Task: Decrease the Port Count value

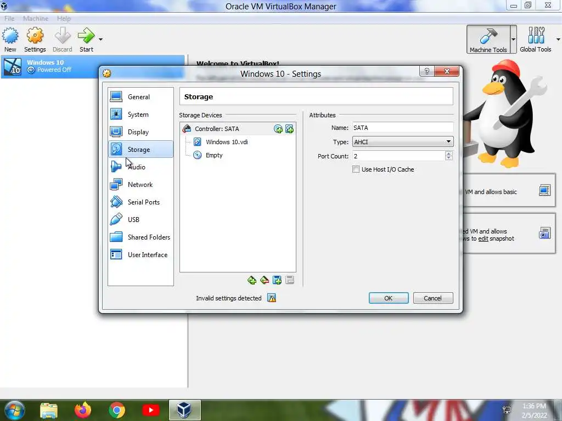Action: tap(449, 158)
